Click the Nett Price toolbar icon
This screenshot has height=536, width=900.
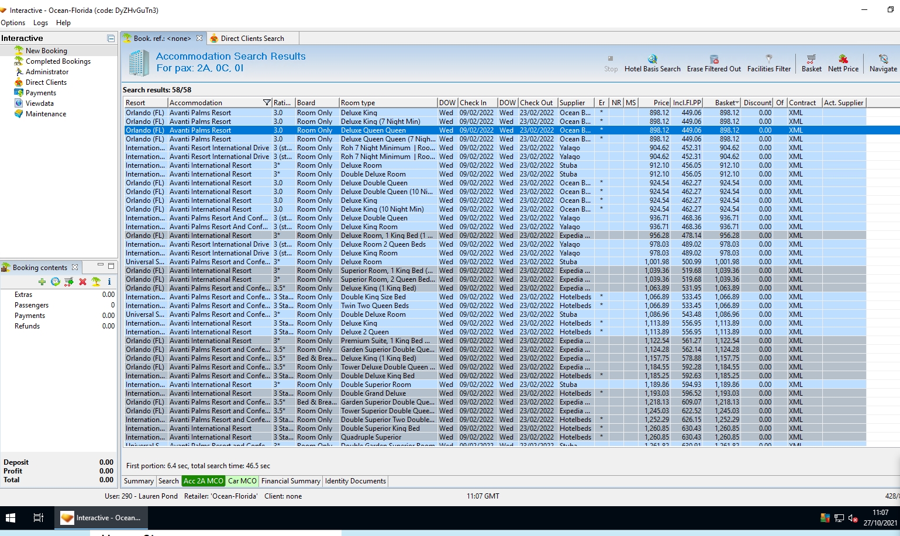coord(843,58)
